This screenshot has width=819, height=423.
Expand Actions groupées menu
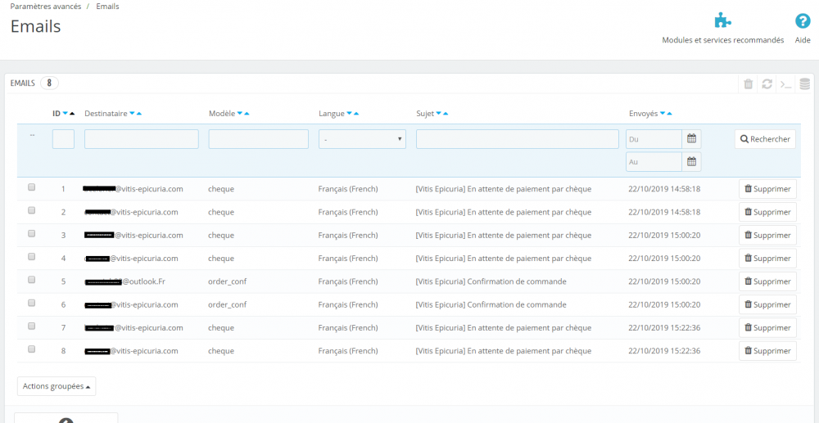(x=57, y=386)
